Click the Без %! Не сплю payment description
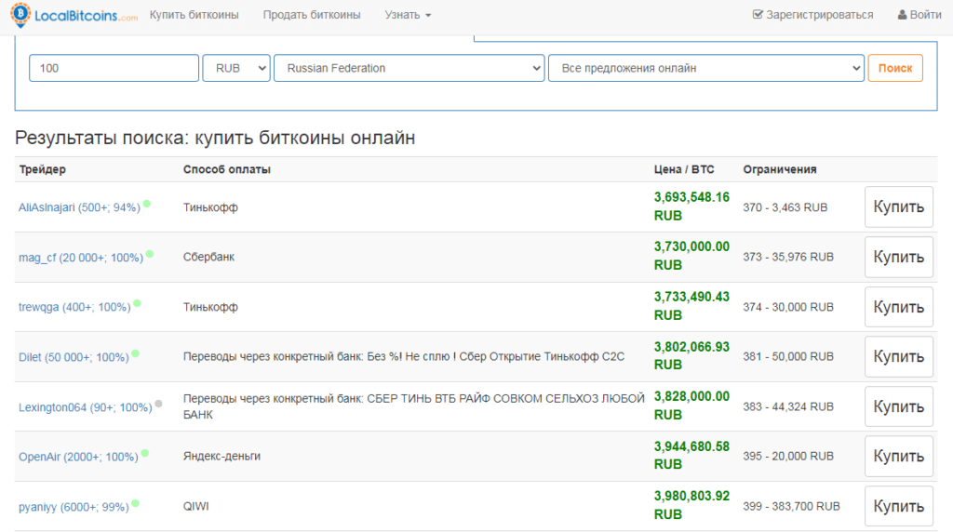 click(404, 356)
